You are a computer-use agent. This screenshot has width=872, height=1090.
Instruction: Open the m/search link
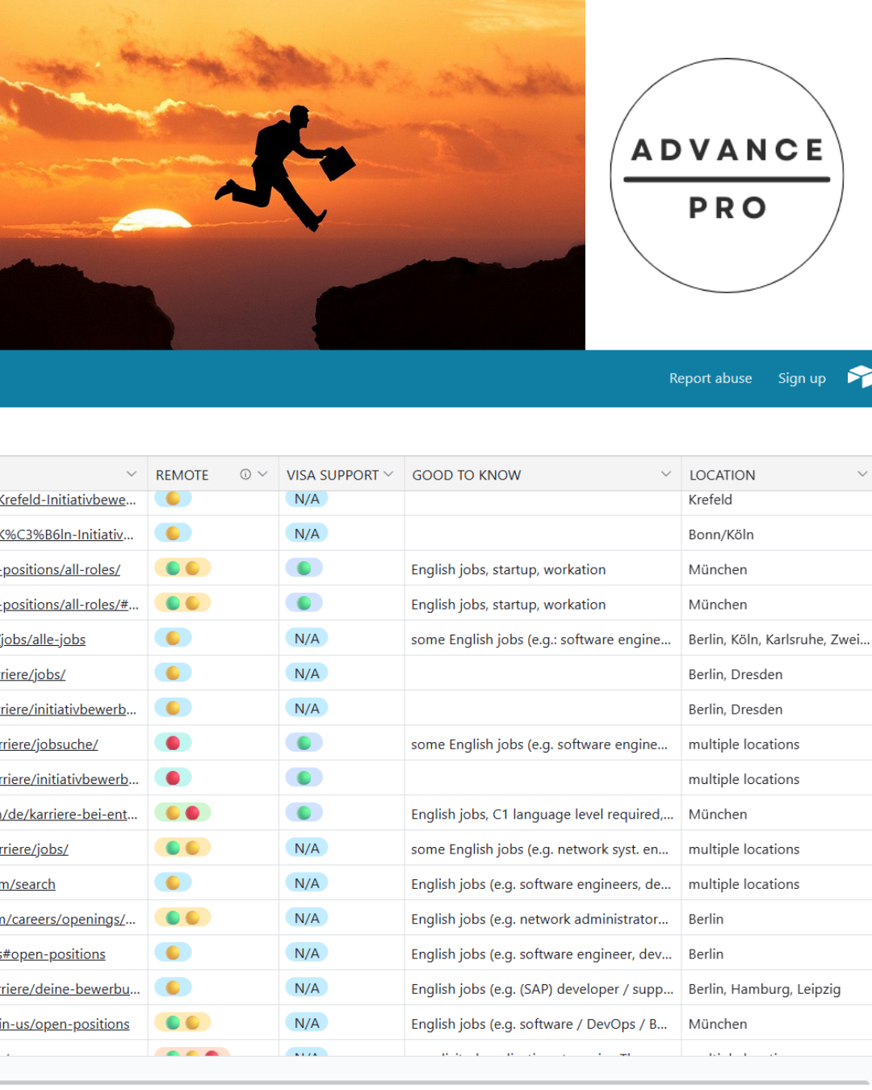(28, 884)
